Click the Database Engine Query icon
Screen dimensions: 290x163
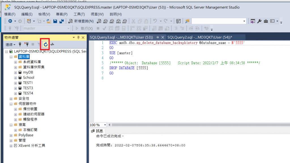(x=99, y=21)
